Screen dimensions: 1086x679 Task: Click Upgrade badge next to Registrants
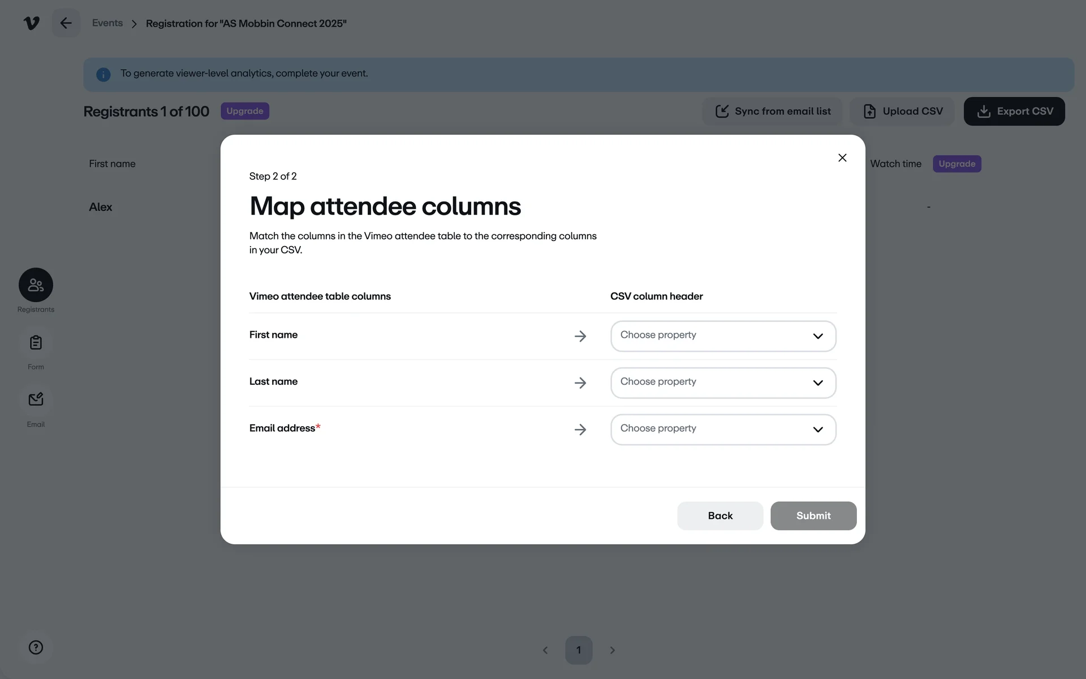pyautogui.click(x=245, y=111)
